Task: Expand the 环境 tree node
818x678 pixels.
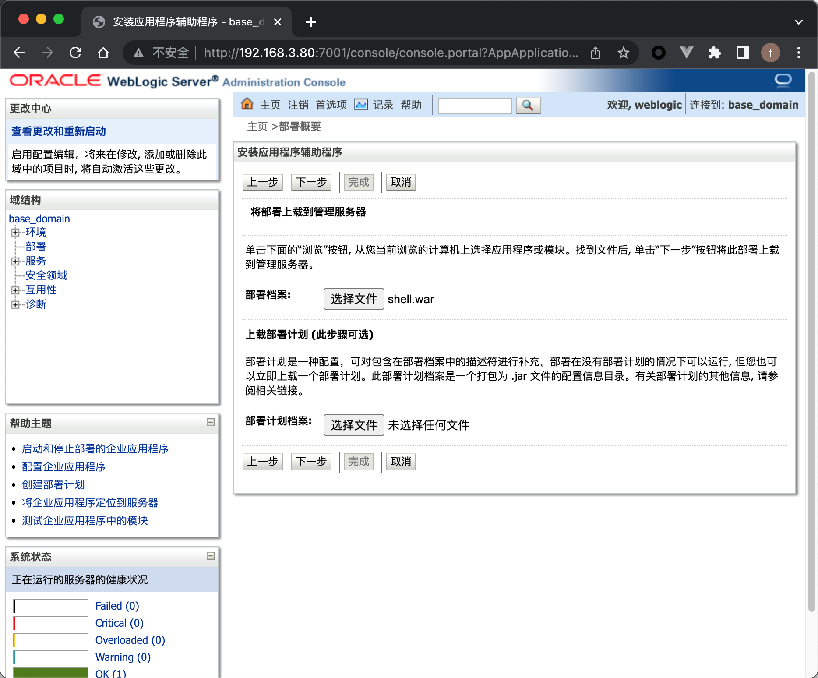Action: point(15,232)
